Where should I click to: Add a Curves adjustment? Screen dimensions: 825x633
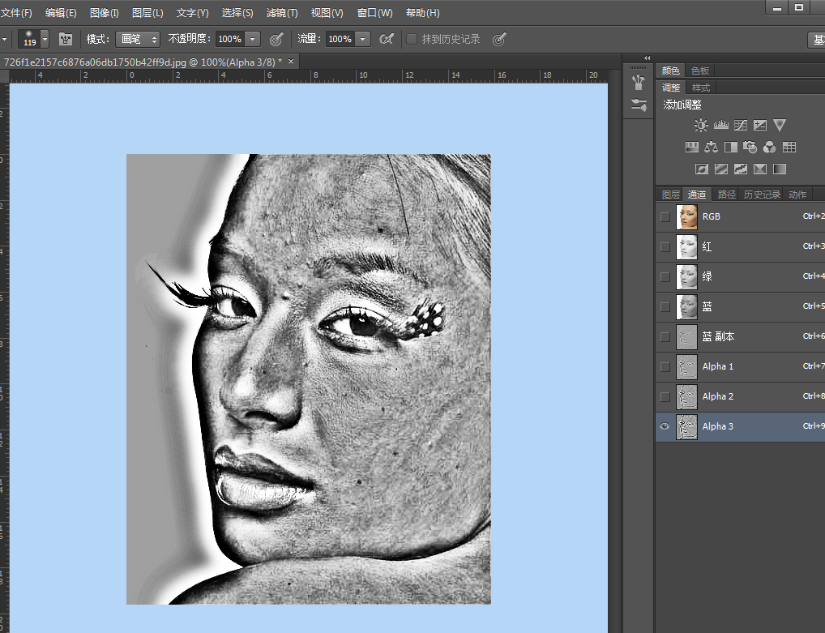coord(740,126)
